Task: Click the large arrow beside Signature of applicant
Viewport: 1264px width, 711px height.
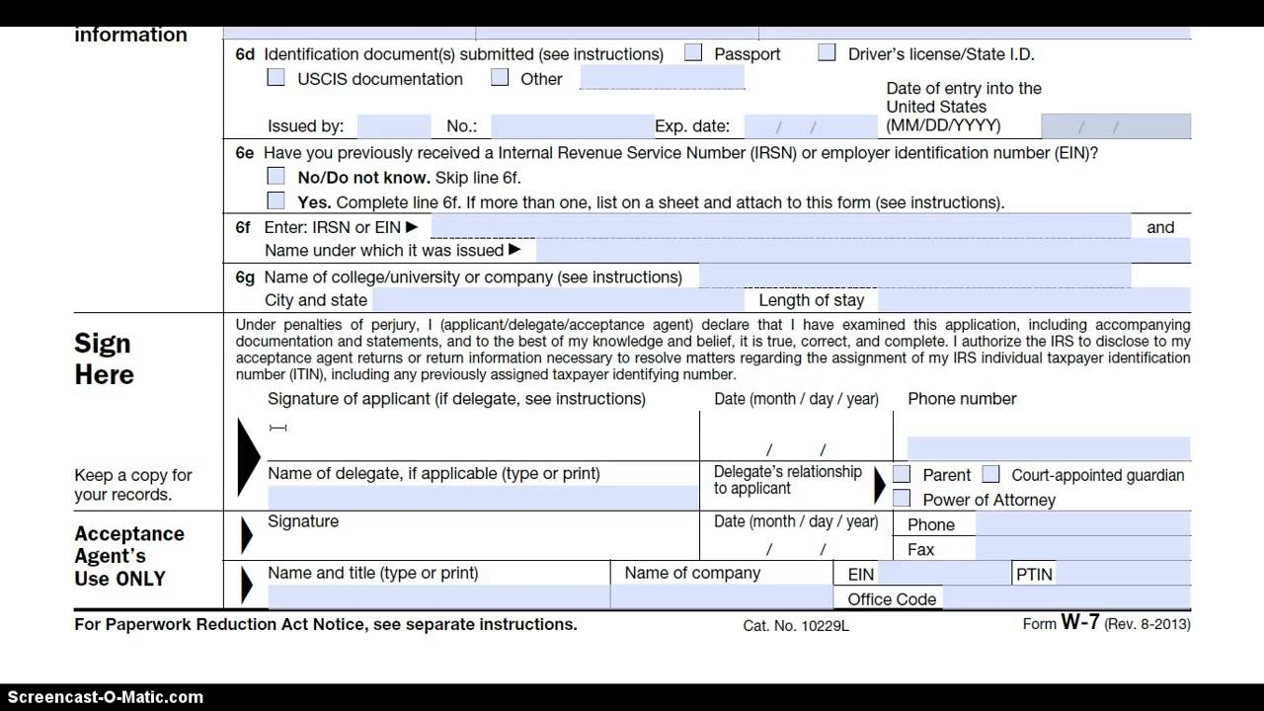Action: pyautogui.click(x=249, y=456)
